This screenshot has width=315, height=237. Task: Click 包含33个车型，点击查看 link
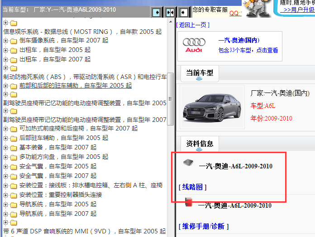point(248,50)
